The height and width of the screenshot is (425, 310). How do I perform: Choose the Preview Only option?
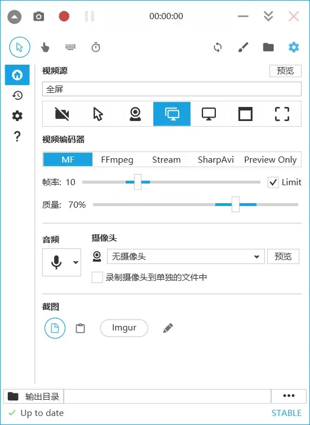pyautogui.click(x=271, y=159)
